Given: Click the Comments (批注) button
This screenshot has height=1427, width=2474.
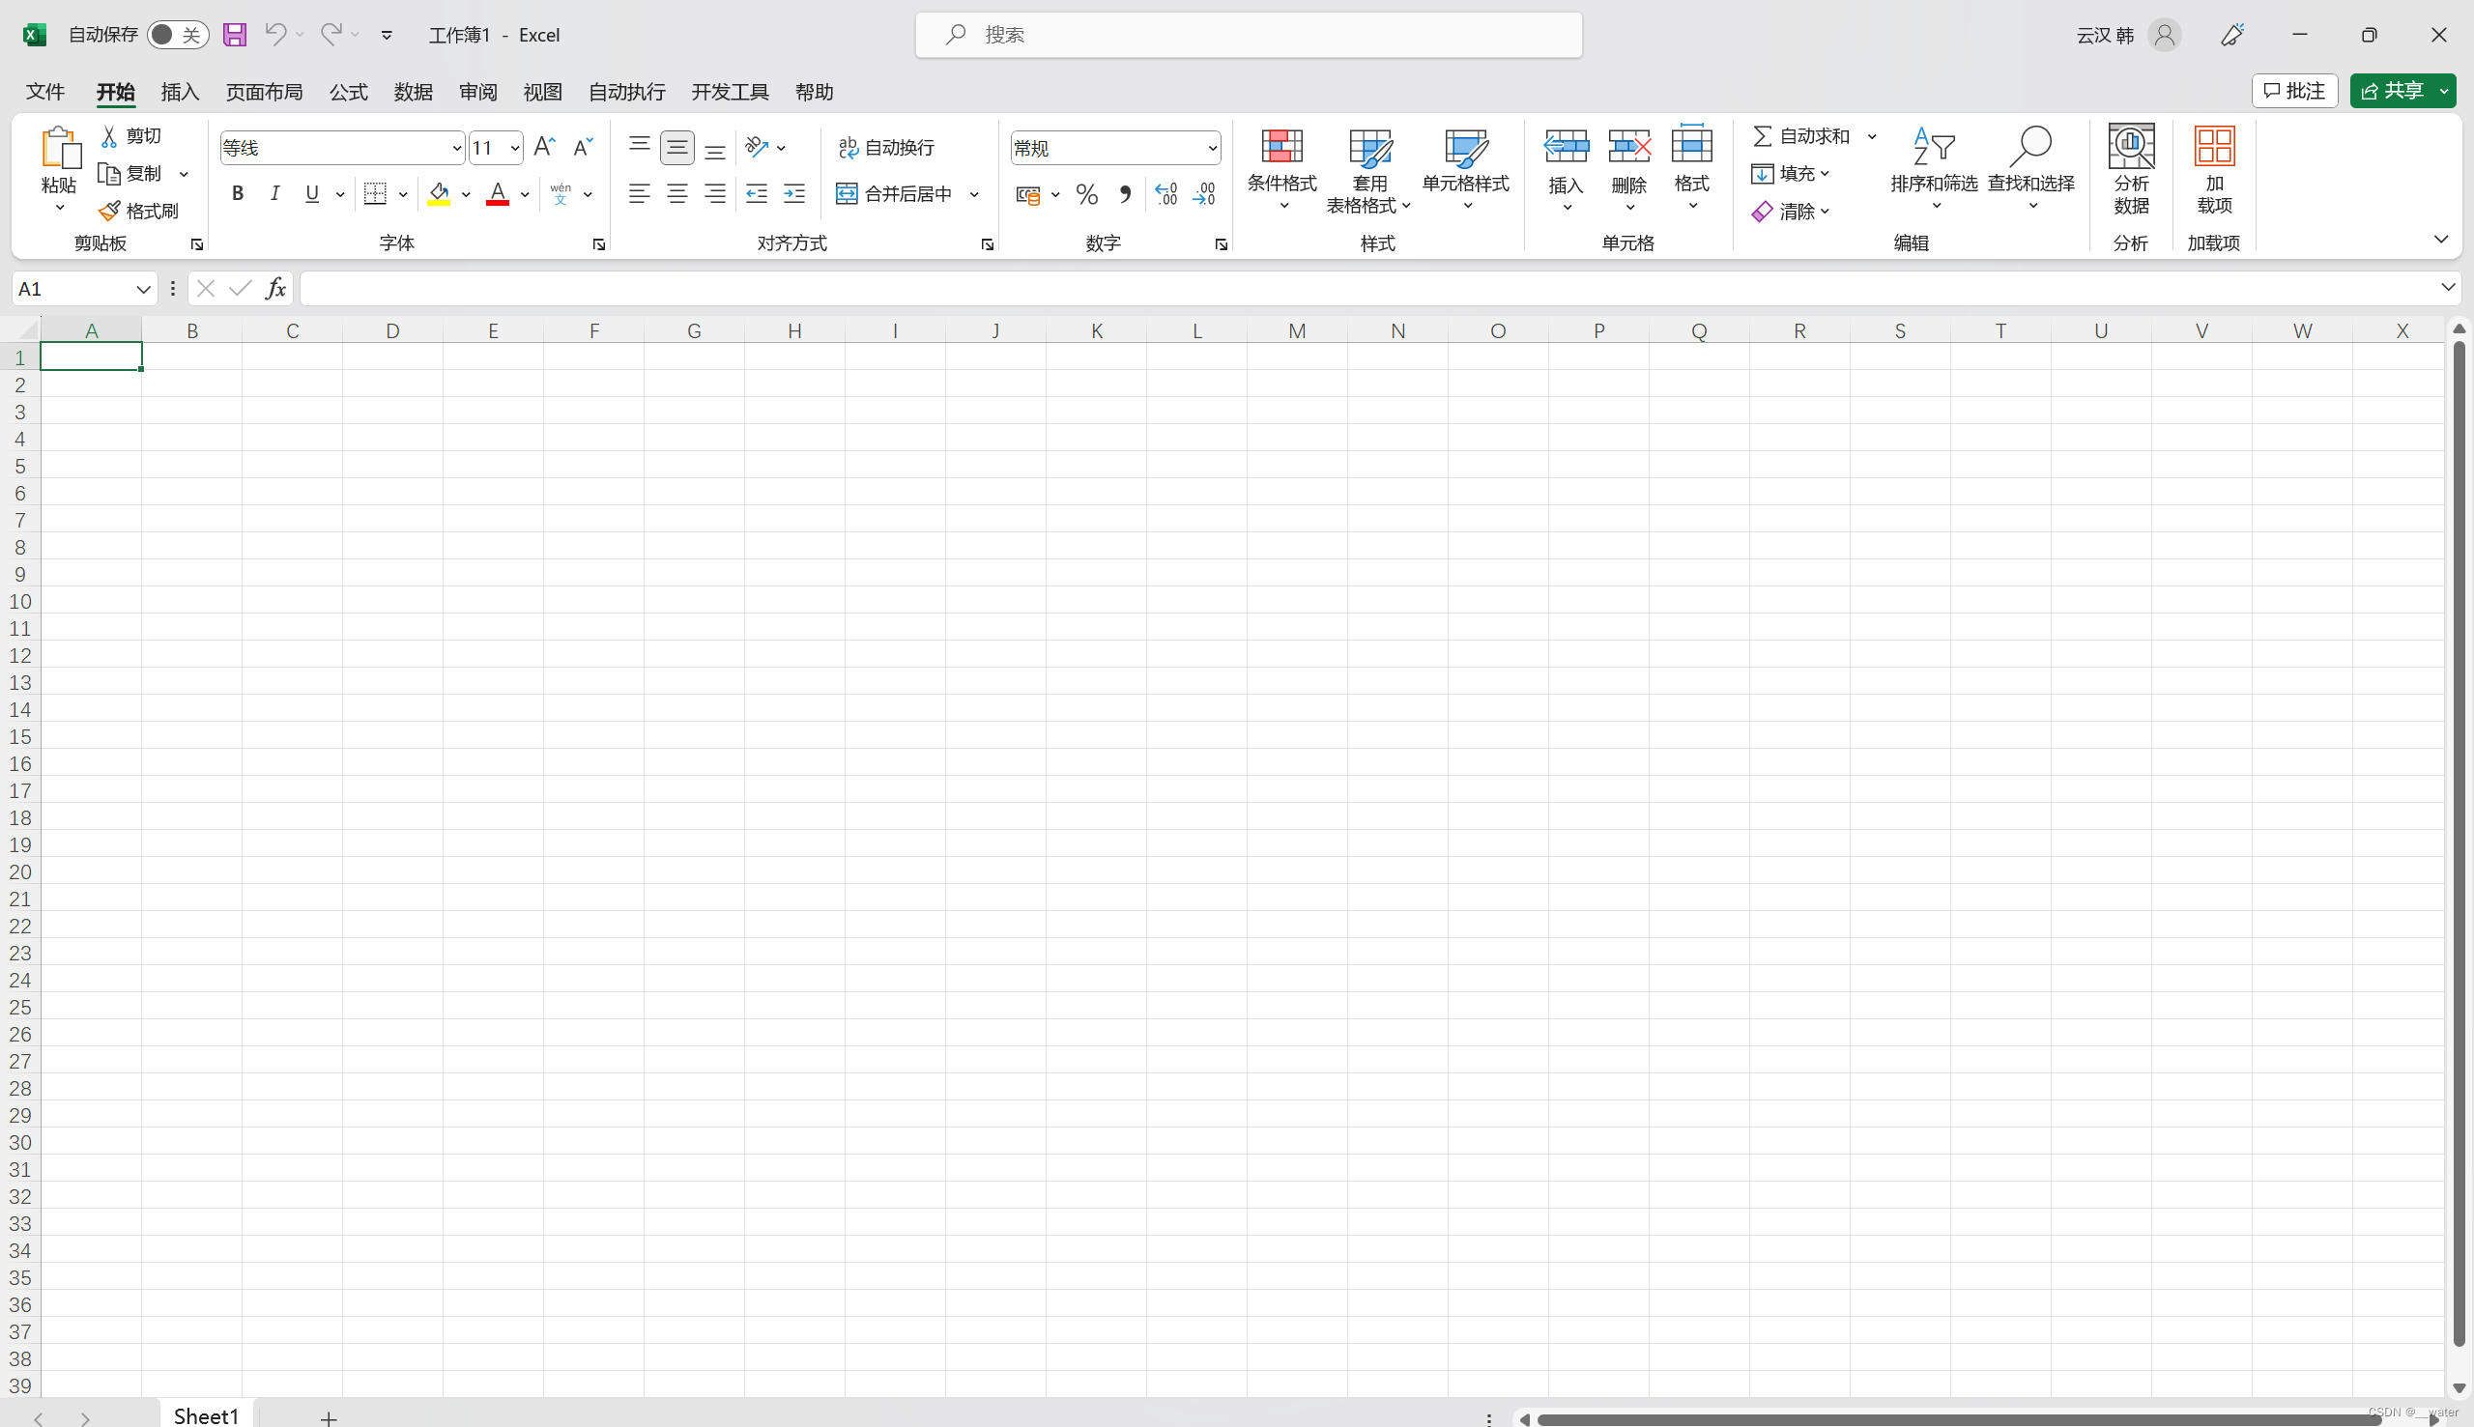Looking at the screenshot, I should tap(2293, 91).
